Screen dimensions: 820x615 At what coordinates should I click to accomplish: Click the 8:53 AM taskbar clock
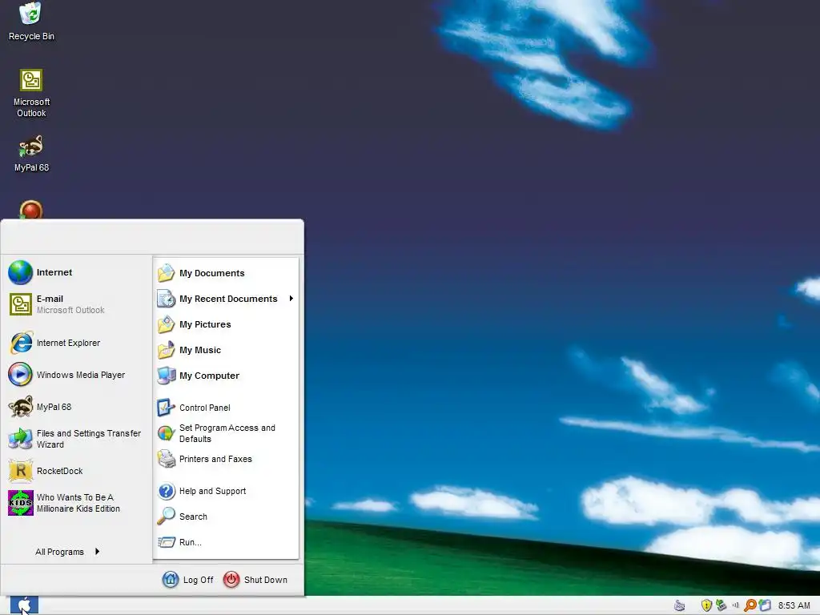pyautogui.click(x=794, y=605)
